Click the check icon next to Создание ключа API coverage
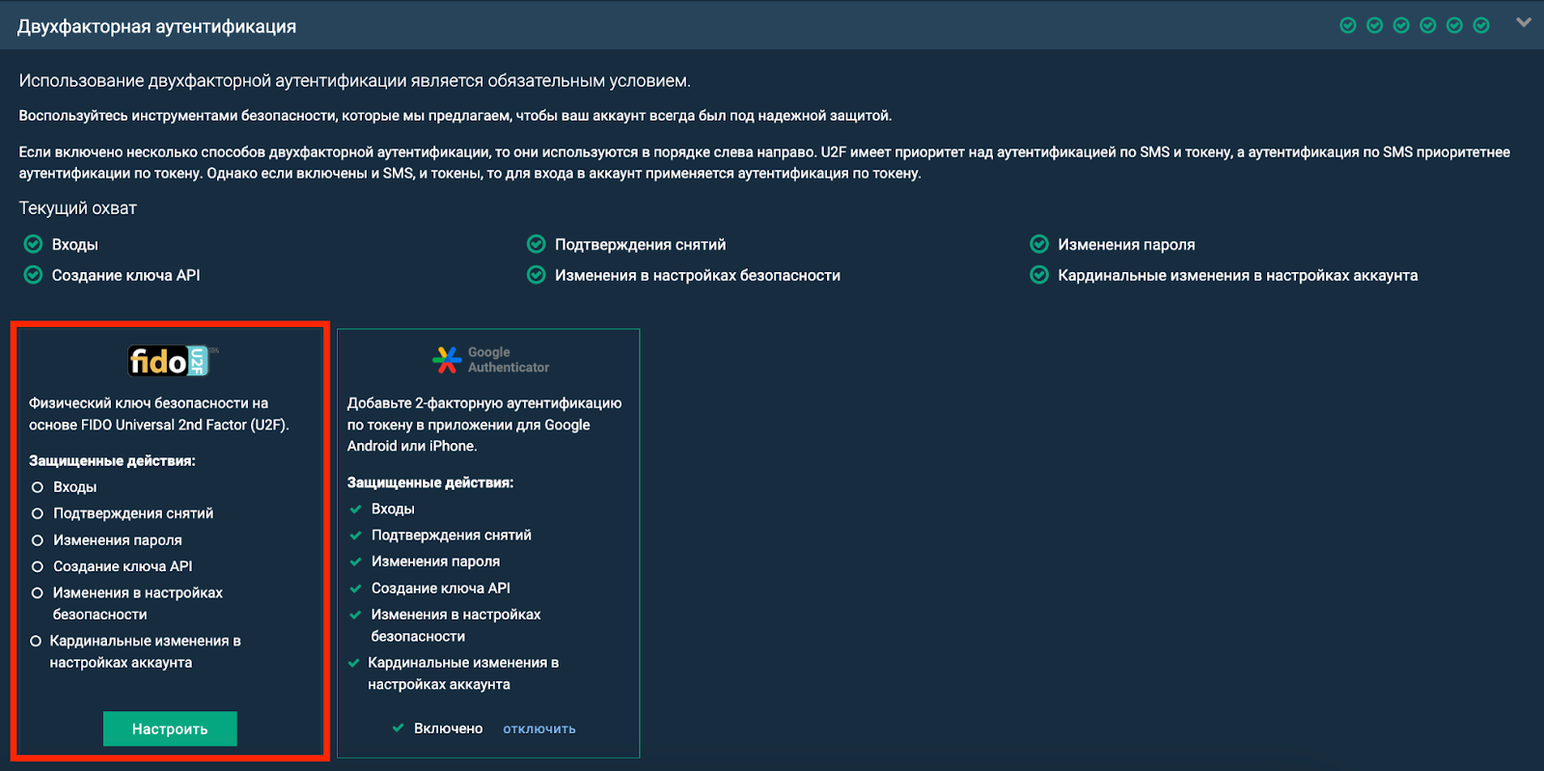The height and width of the screenshot is (771, 1544). pos(33,275)
